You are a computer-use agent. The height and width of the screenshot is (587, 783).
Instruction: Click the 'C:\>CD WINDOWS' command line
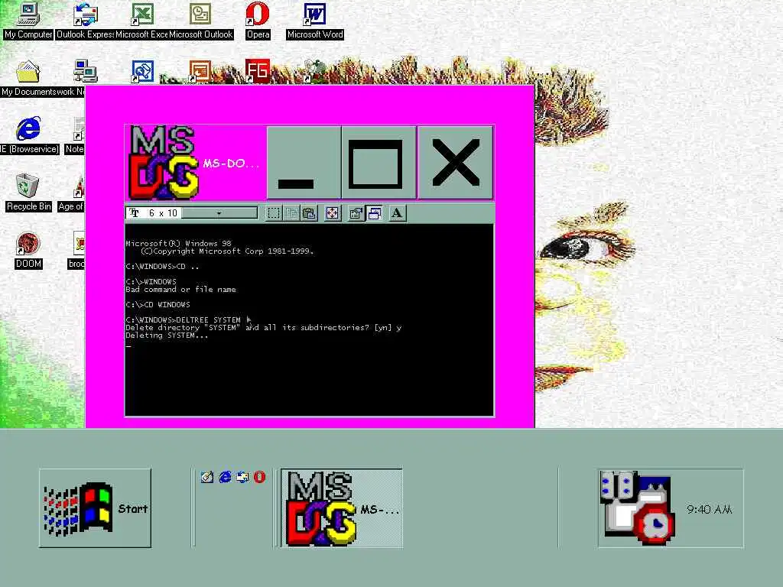pyautogui.click(x=158, y=304)
